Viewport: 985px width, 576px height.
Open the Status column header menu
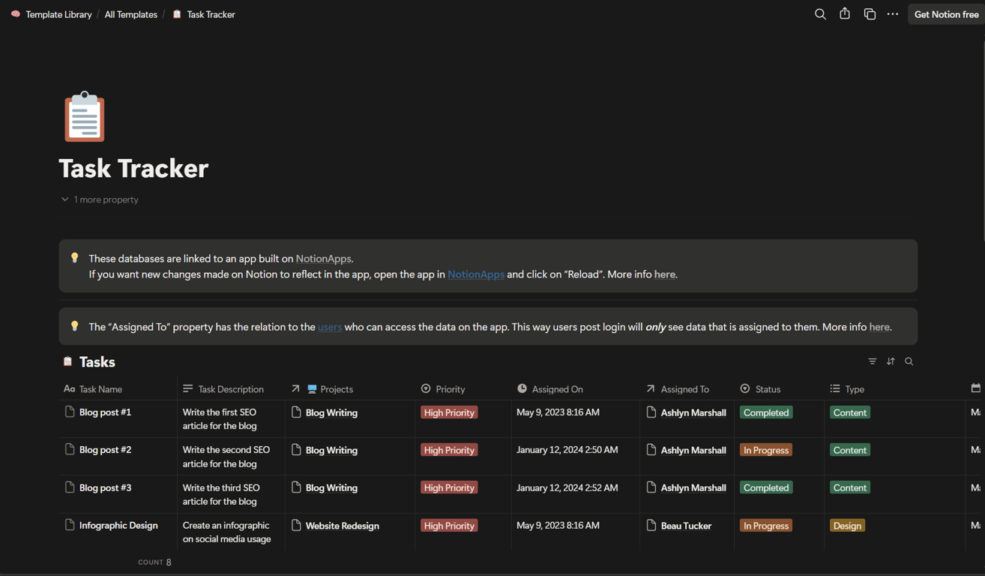click(768, 389)
